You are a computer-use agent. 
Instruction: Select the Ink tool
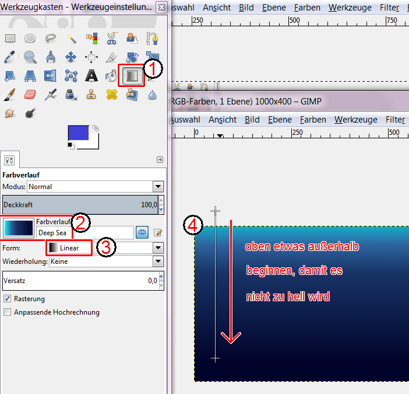tap(71, 95)
